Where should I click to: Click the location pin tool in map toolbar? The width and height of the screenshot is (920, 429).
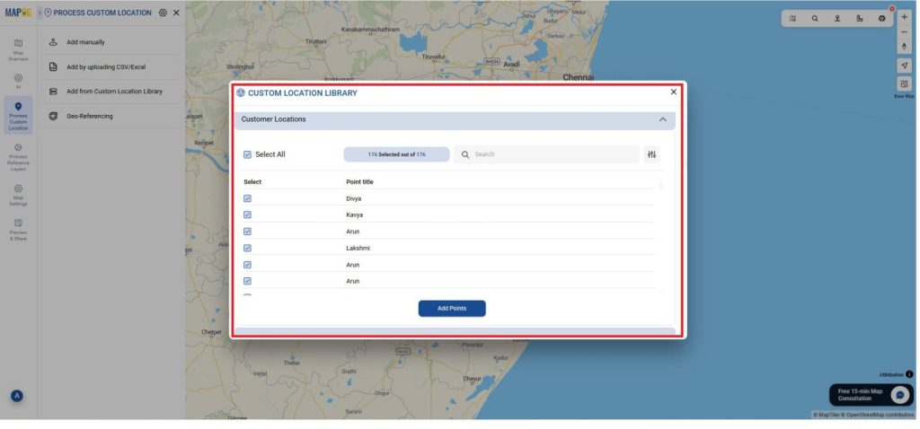[x=837, y=18]
